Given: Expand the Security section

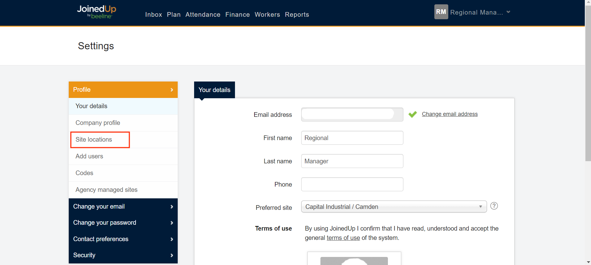Looking at the screenshot, I should (123, 255).
